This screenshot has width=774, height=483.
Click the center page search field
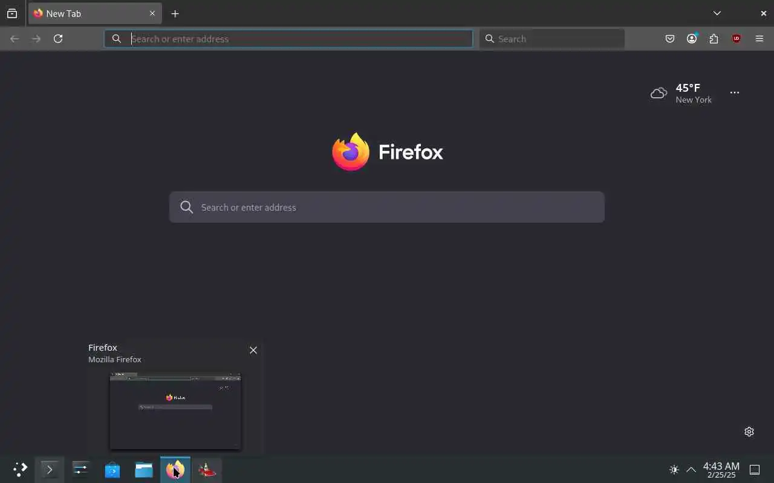coord(387,207)
